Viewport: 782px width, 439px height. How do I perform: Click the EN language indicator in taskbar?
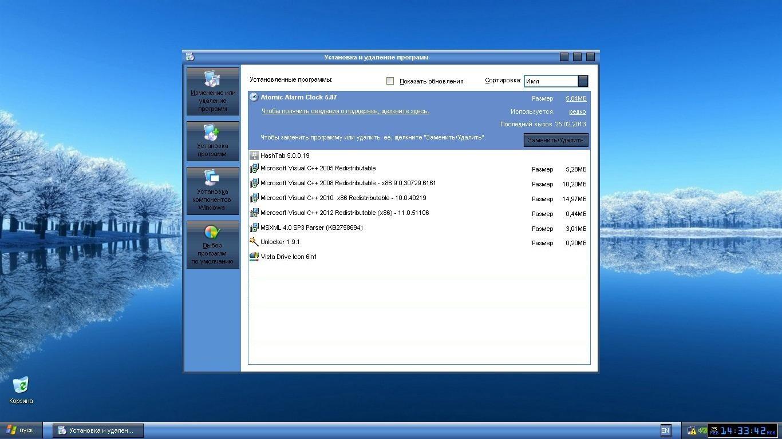(665, 430)
